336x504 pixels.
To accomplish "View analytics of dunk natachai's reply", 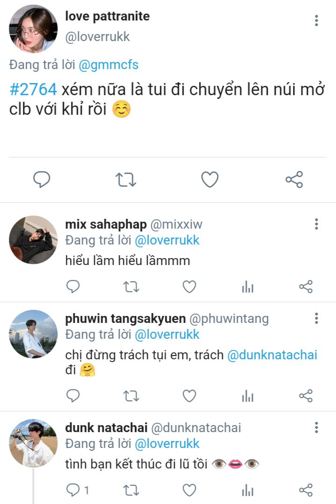I will click(248, 490).
